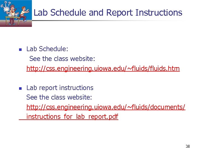Open the instructions_for_lab_report.pdf link
Screen dimensions: 202x151
tap(72, 117)
